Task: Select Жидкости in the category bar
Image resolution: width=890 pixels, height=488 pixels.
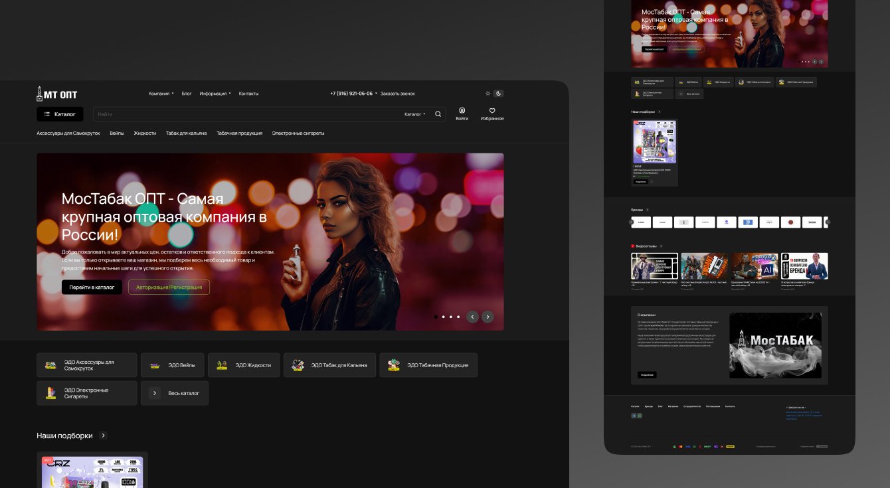Action: coord(145,133)
